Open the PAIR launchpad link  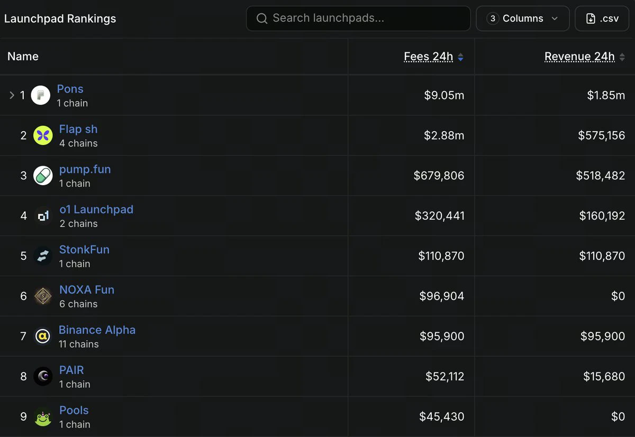pos(71,370)
